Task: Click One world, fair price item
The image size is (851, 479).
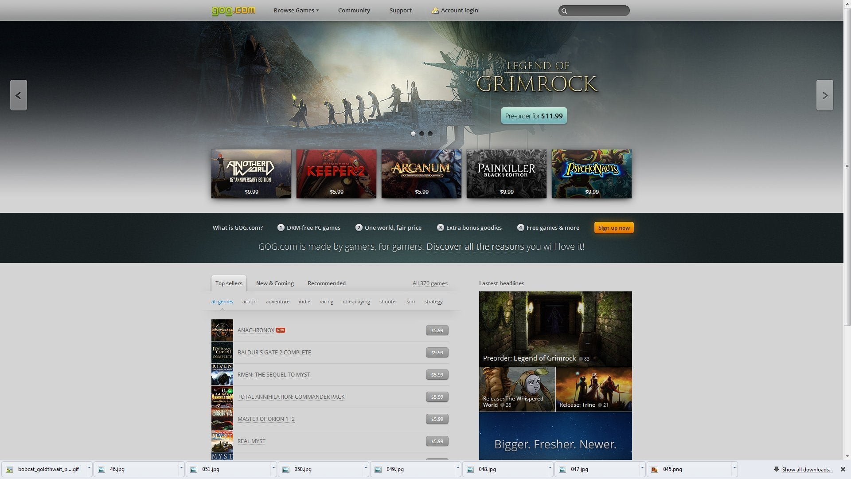Action: 388,228
